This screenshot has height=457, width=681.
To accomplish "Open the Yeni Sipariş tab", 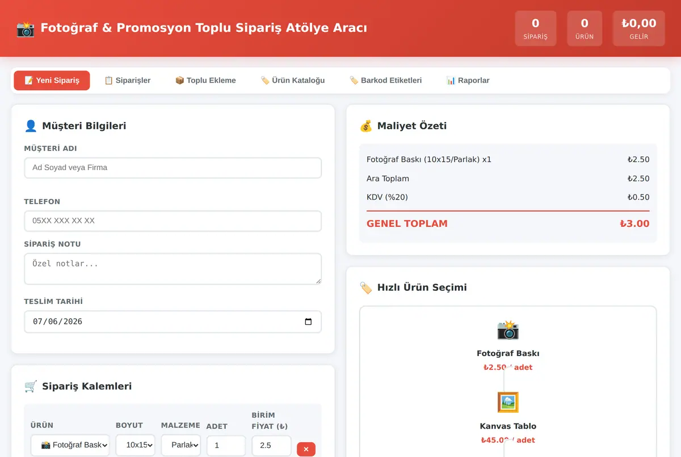I will tap(52, 81).
